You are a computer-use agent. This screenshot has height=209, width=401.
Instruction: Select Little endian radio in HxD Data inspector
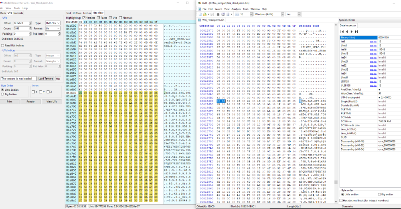tap(343, 195)
